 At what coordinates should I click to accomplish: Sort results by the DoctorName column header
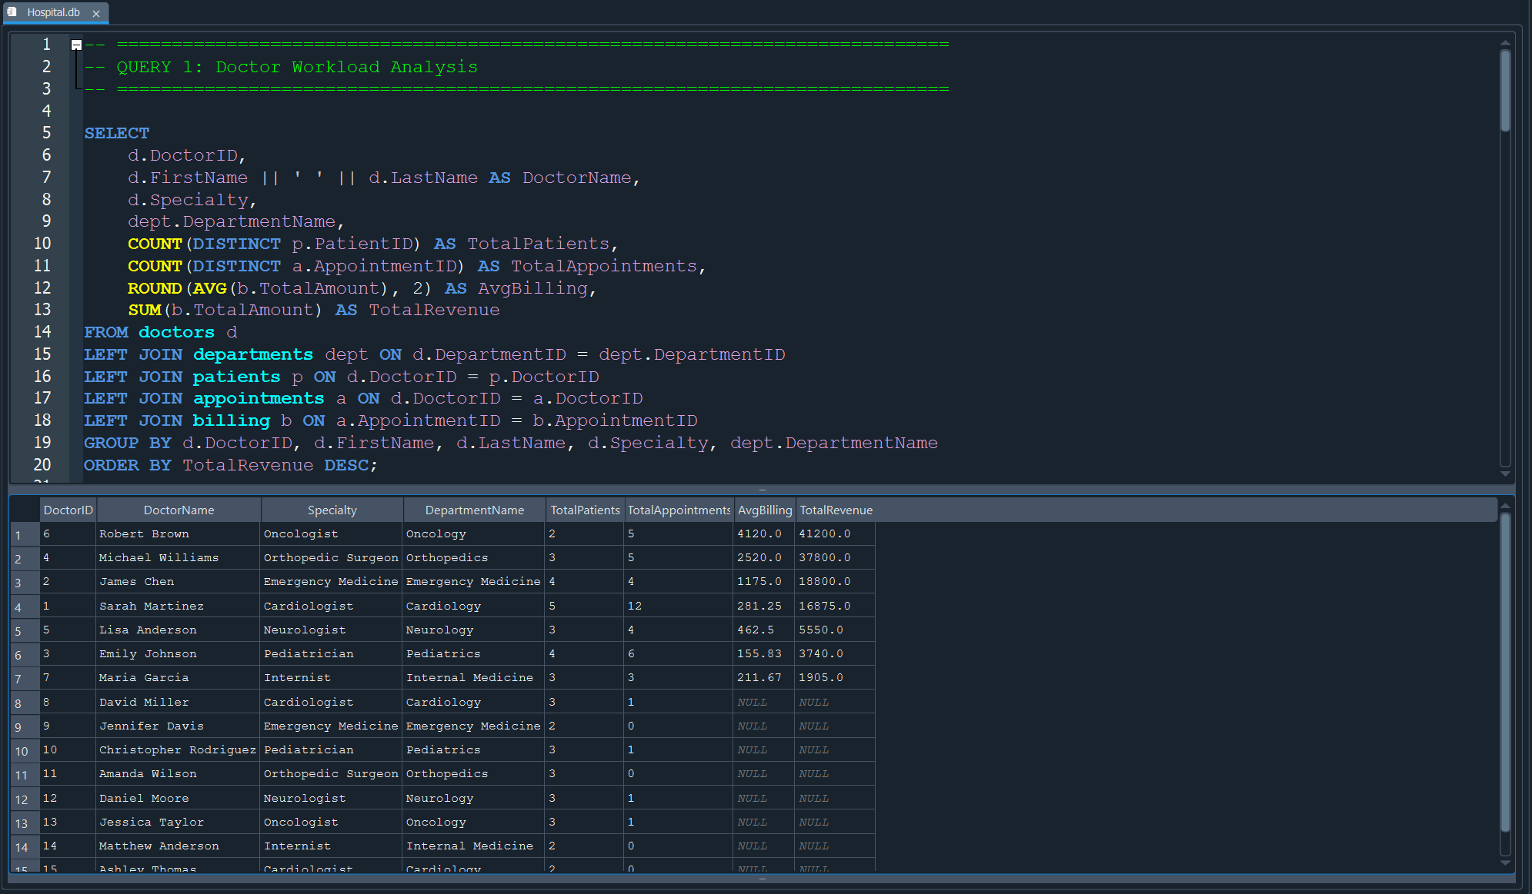click(178, 510)
